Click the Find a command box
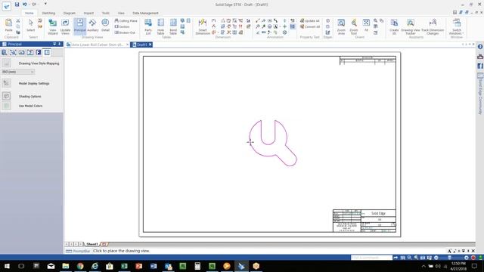 371,258
